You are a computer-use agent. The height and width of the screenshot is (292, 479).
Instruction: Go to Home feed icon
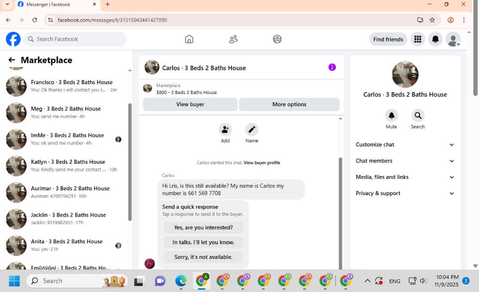click(x=189, y=39)
